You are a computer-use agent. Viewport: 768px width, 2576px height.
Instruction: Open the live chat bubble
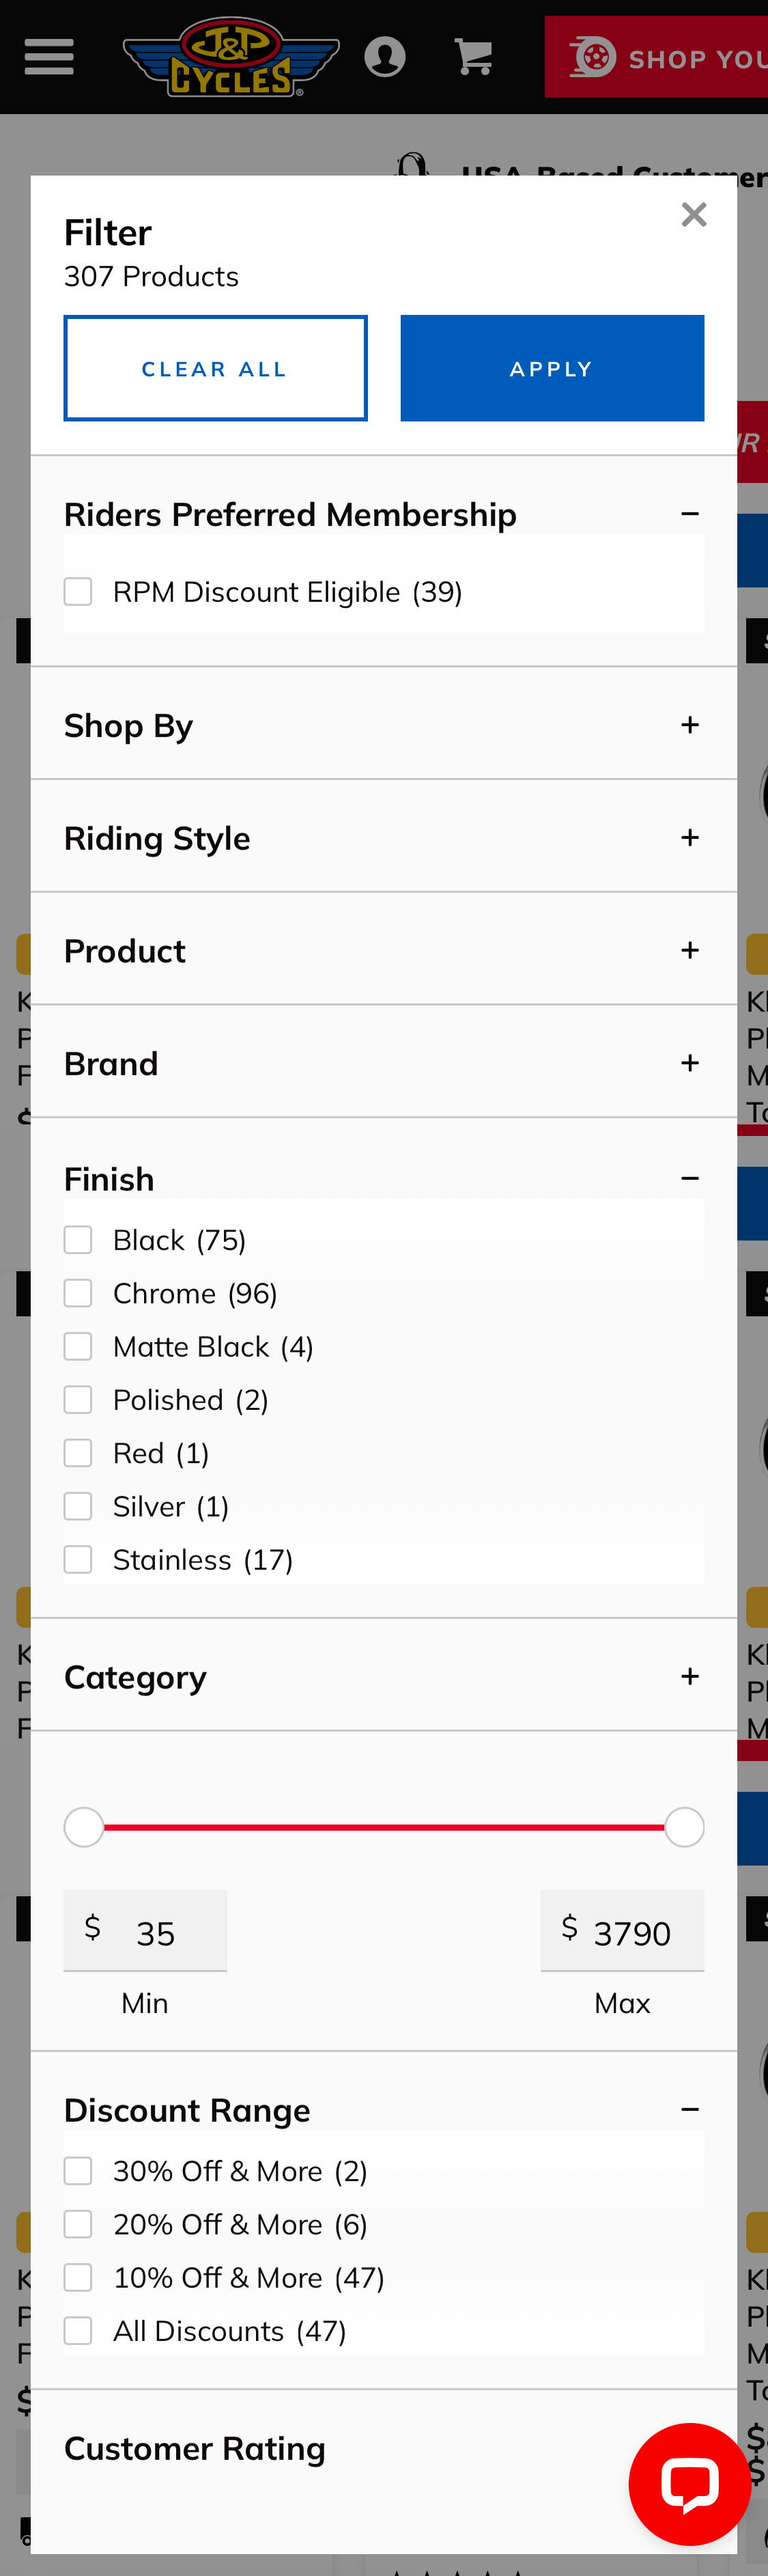click(x=690, y=2484)
